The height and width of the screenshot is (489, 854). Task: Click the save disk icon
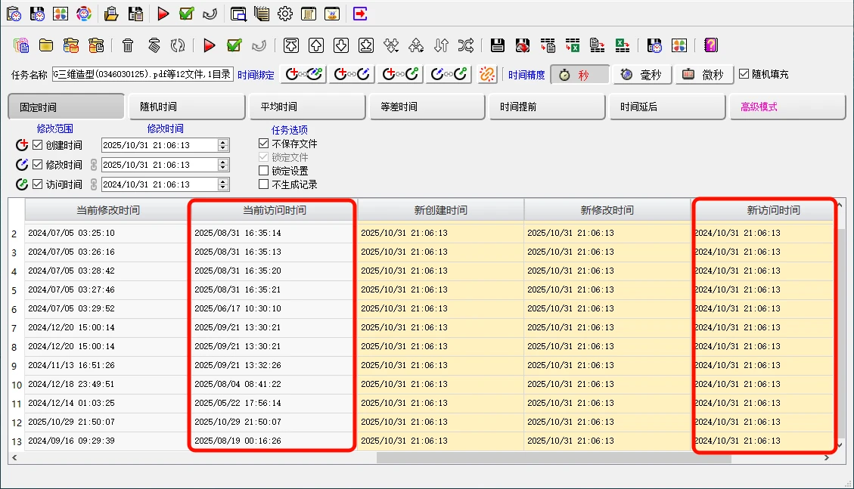pos(497,45)
